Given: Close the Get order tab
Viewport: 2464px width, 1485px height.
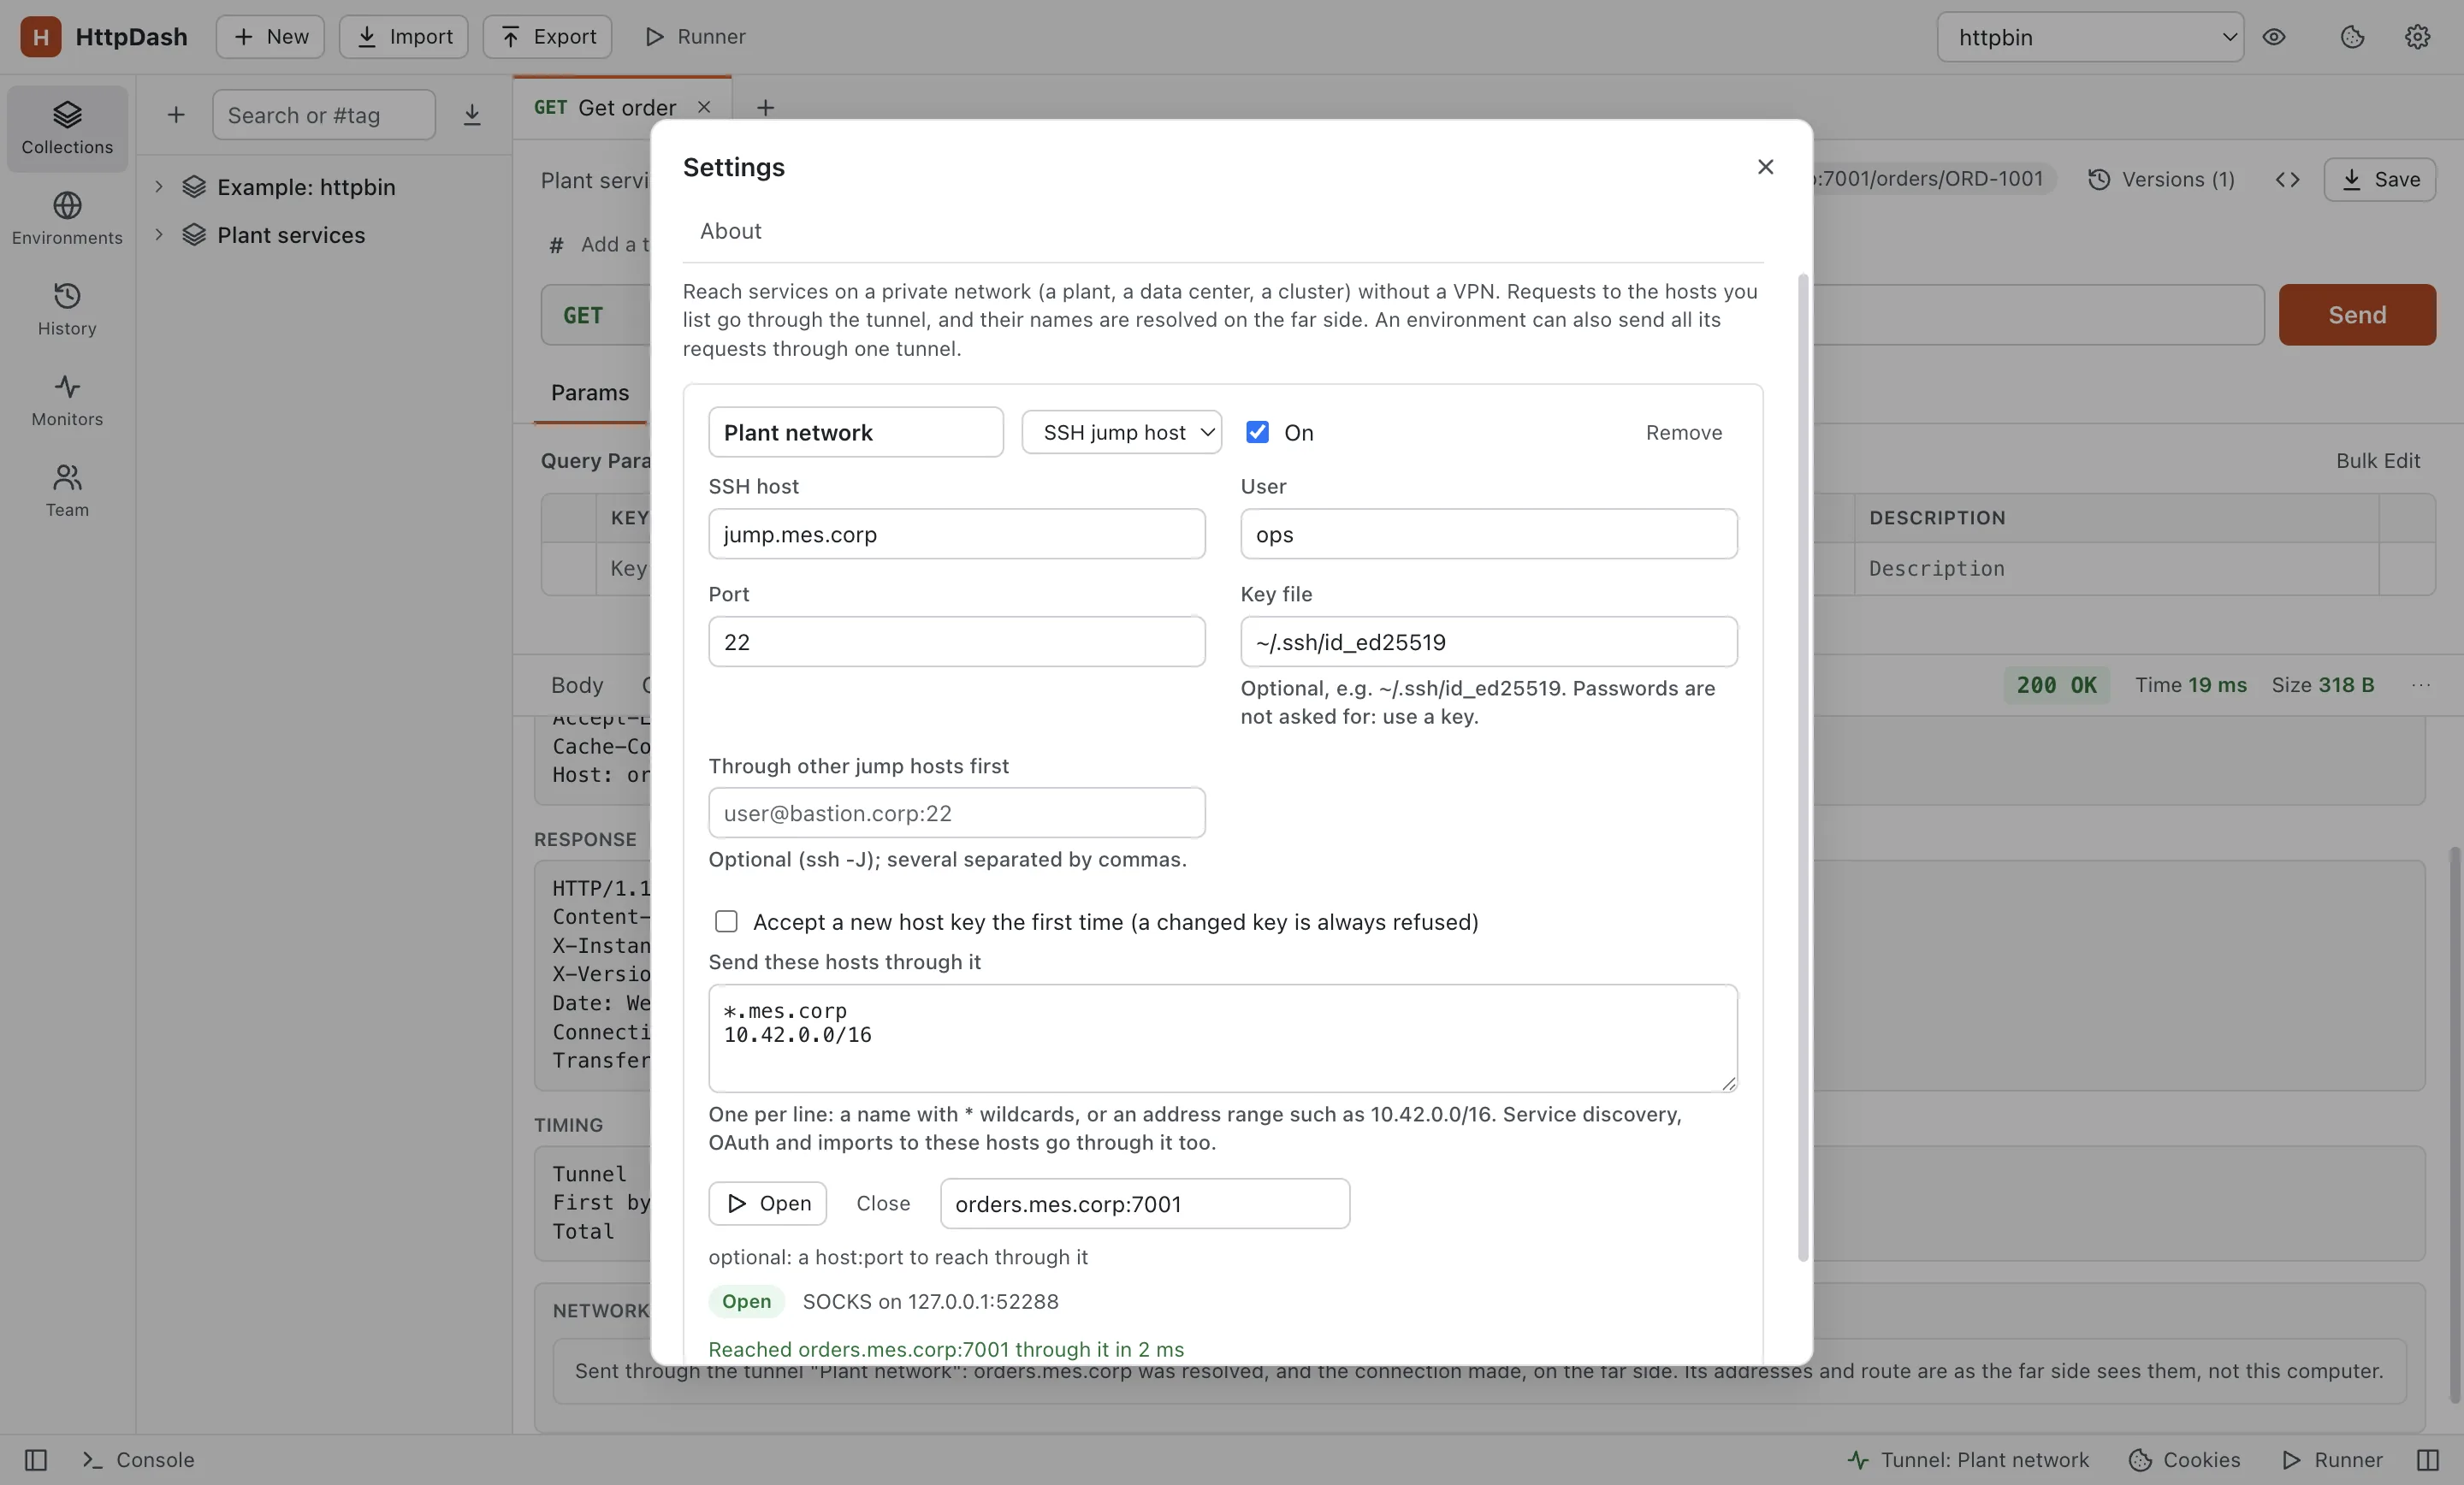Looking at the screenshot, I should [x=704, y=107].
